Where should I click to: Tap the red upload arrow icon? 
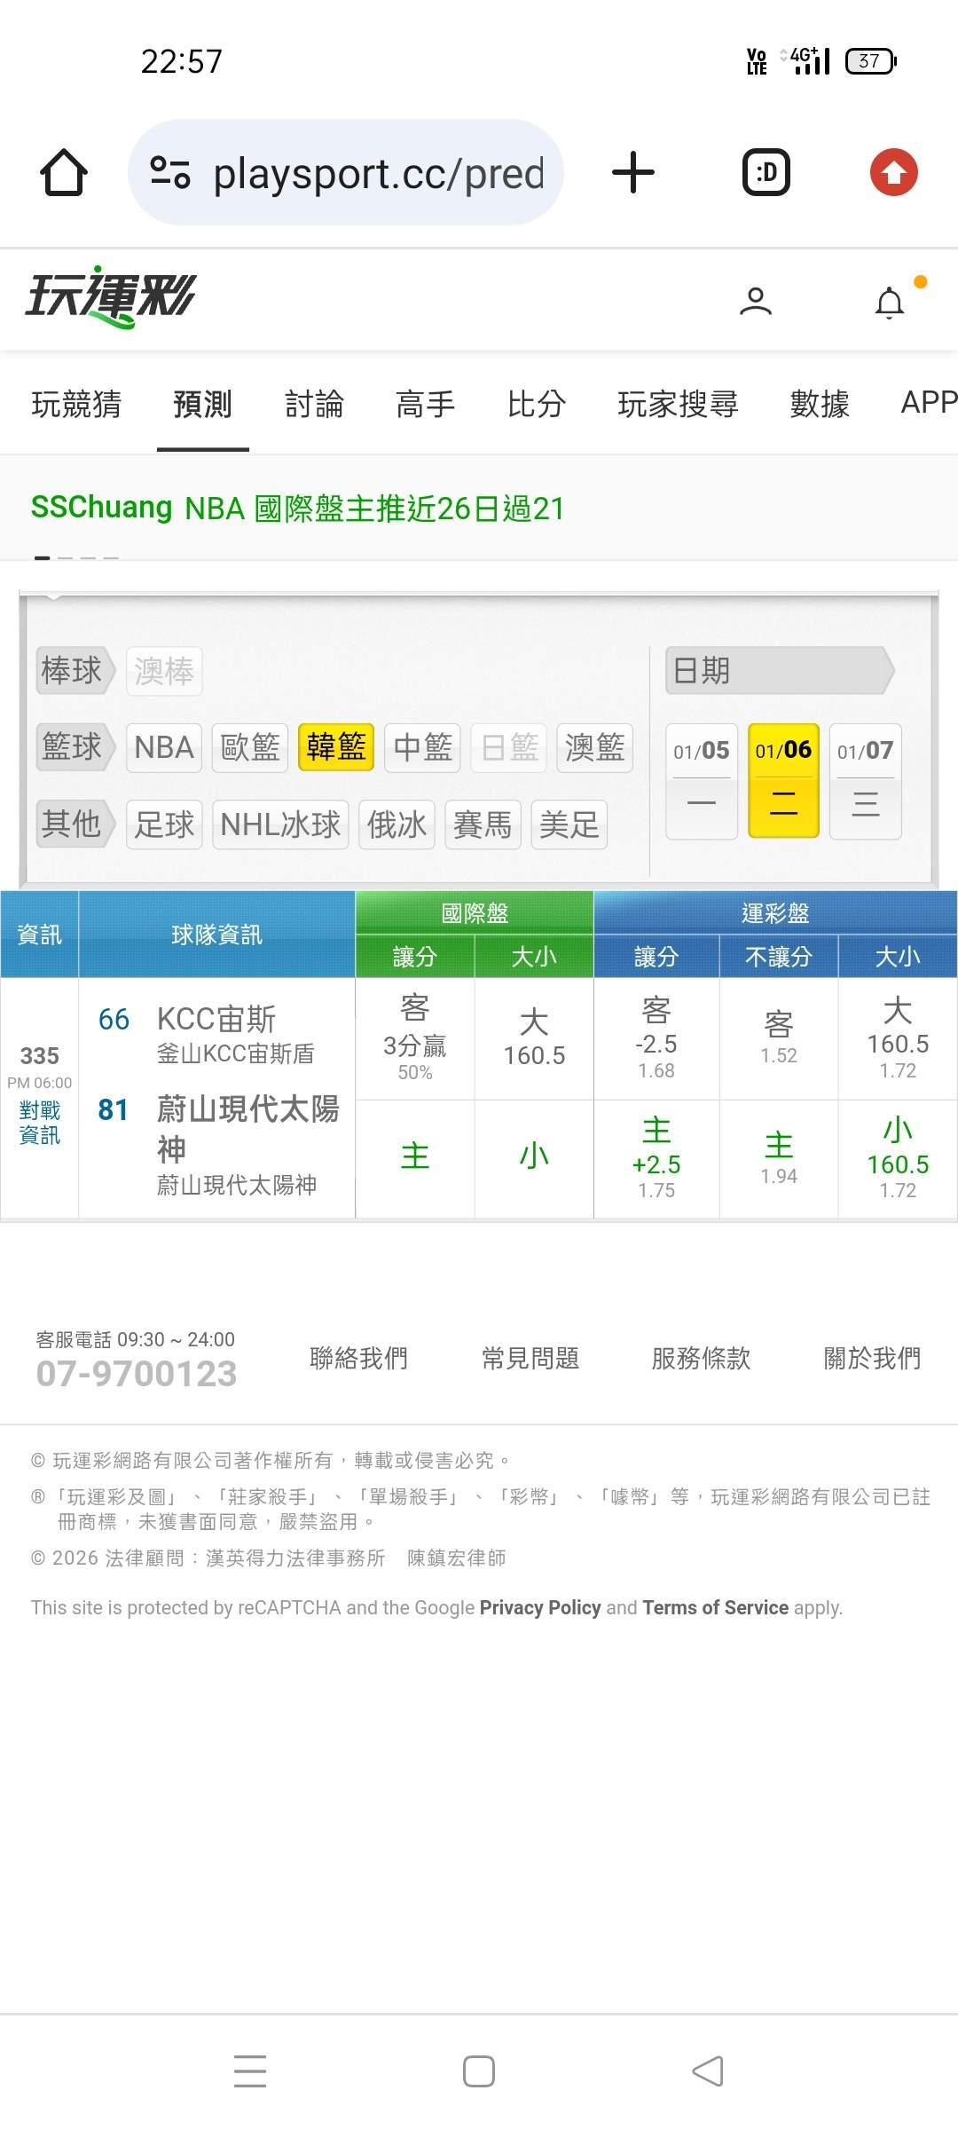893,172
